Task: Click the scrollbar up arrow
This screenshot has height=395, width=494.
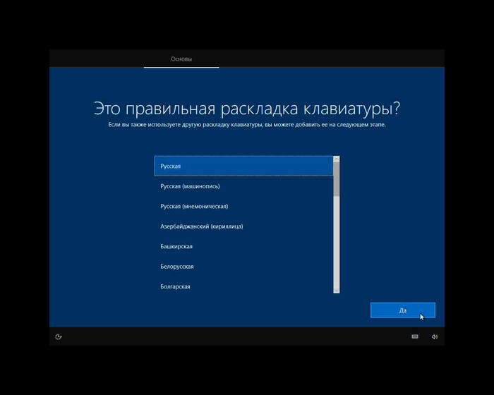Action: pos(337,159)
